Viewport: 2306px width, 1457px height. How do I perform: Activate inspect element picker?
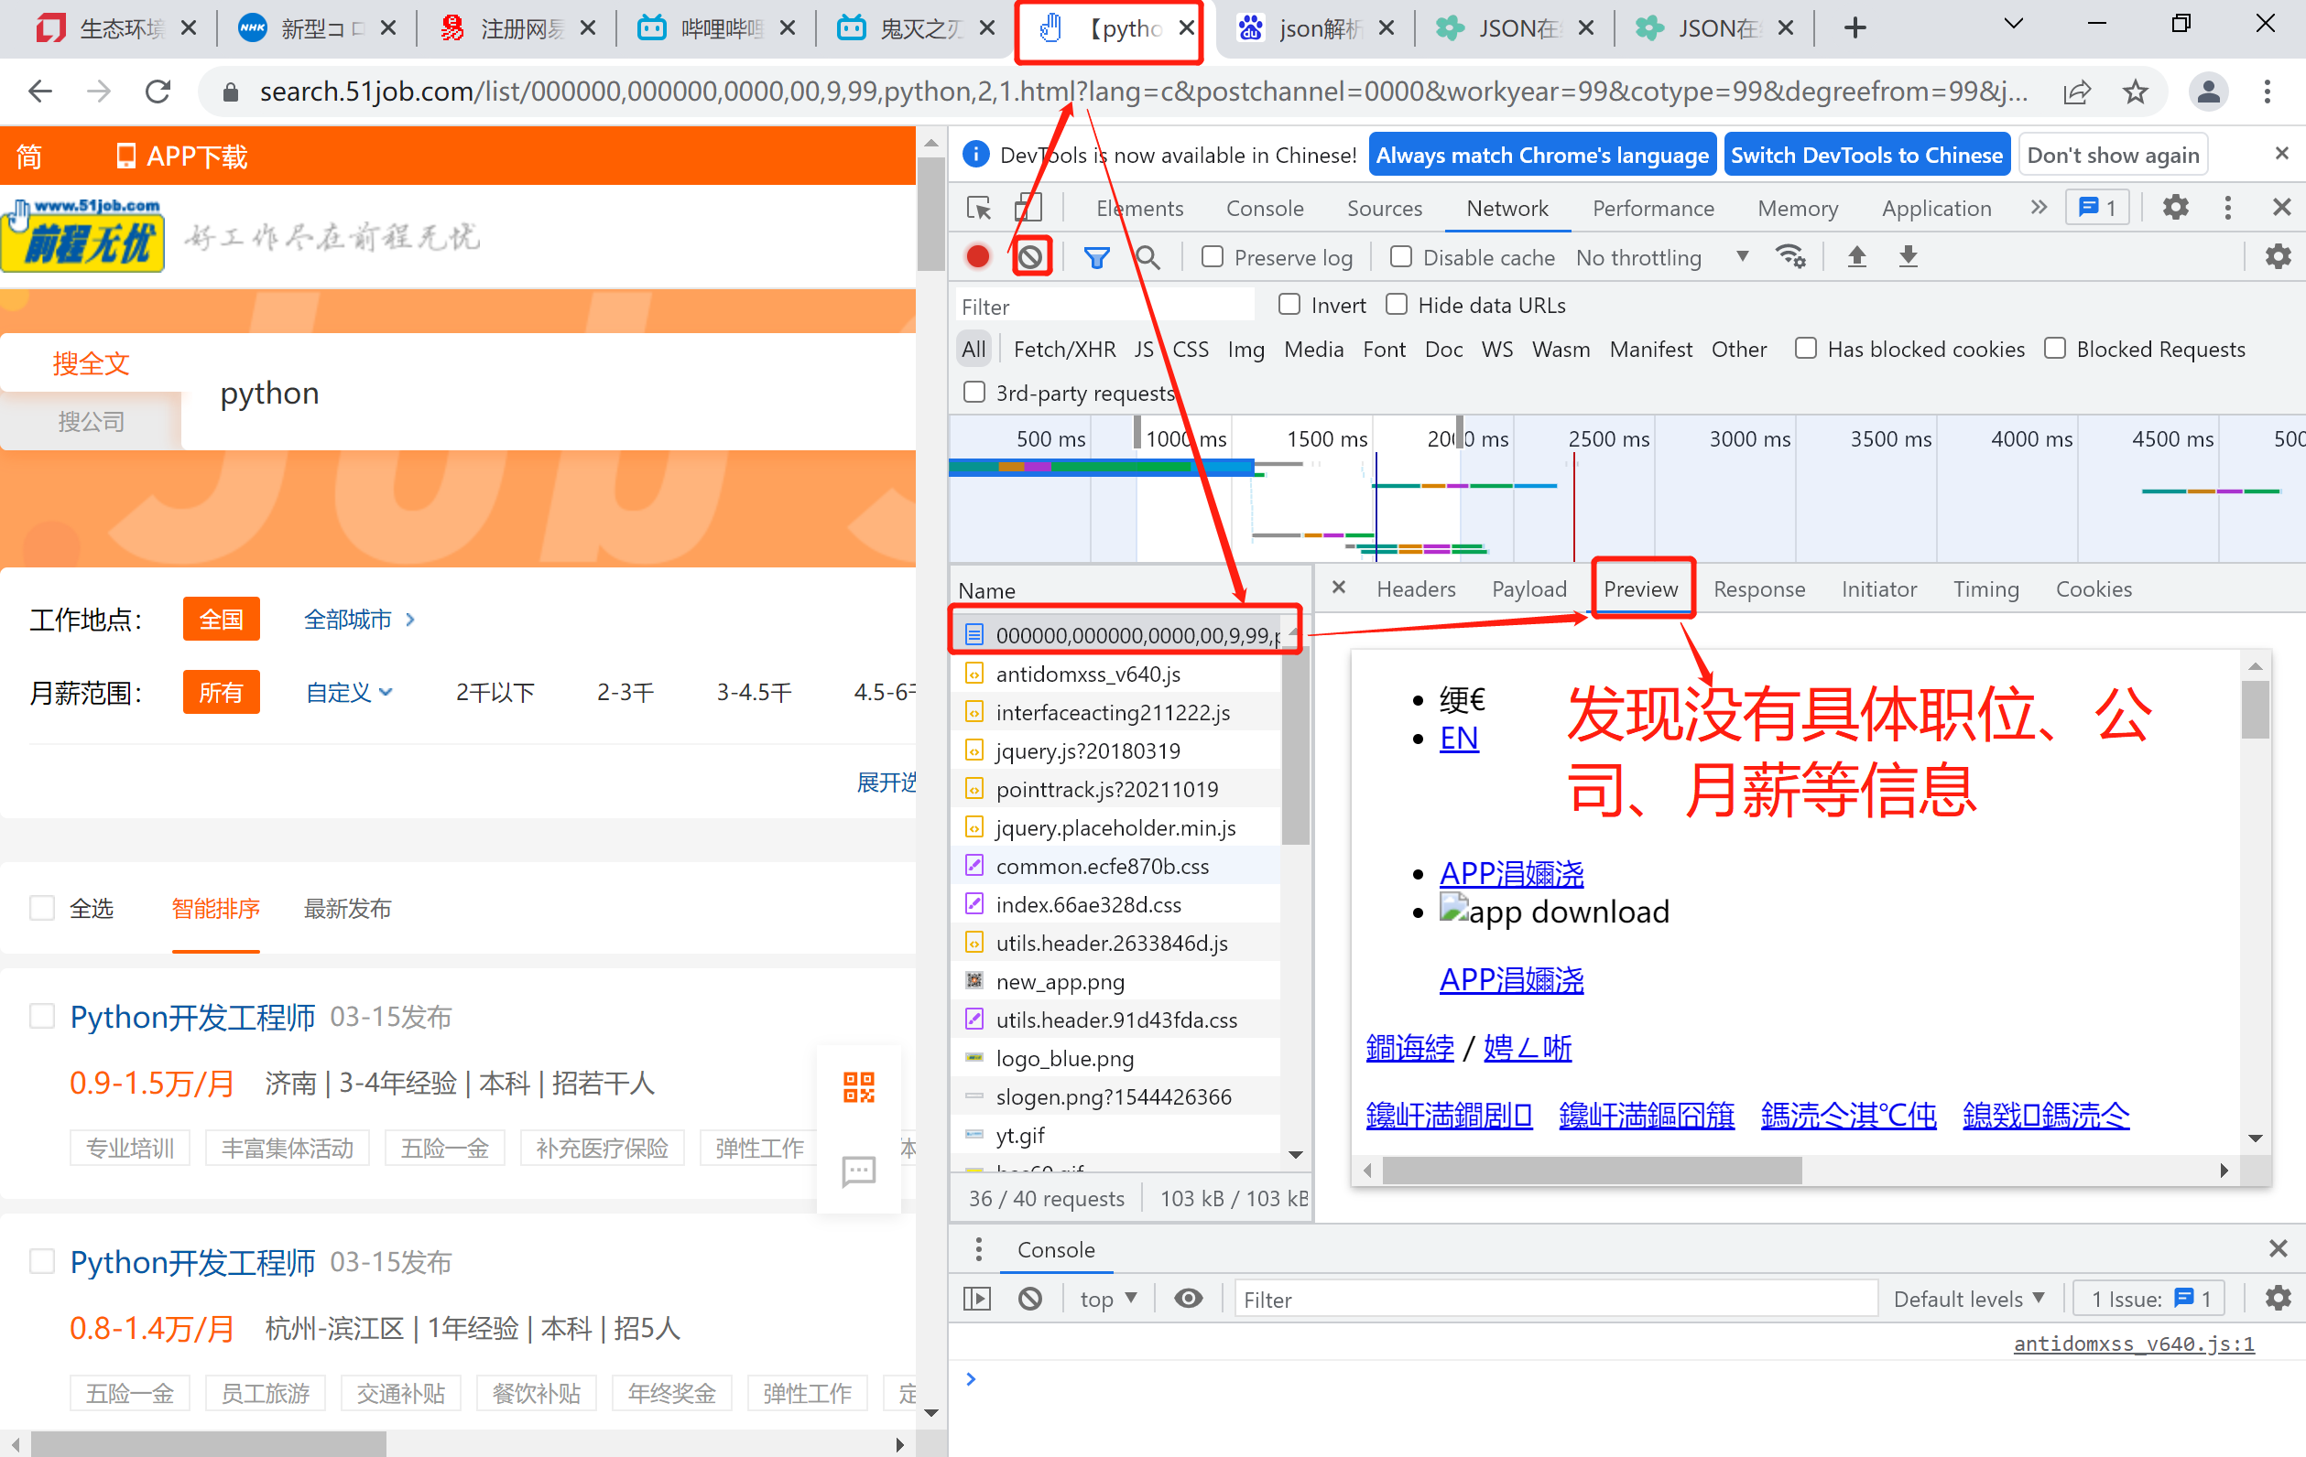pyautogui.click(x=979, y=208)
